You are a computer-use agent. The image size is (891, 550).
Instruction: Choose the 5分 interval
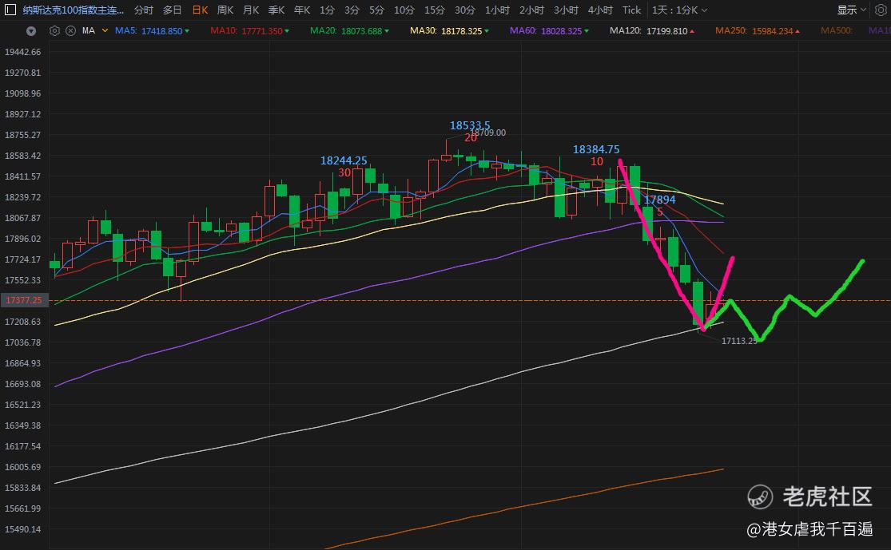(376, 10)
